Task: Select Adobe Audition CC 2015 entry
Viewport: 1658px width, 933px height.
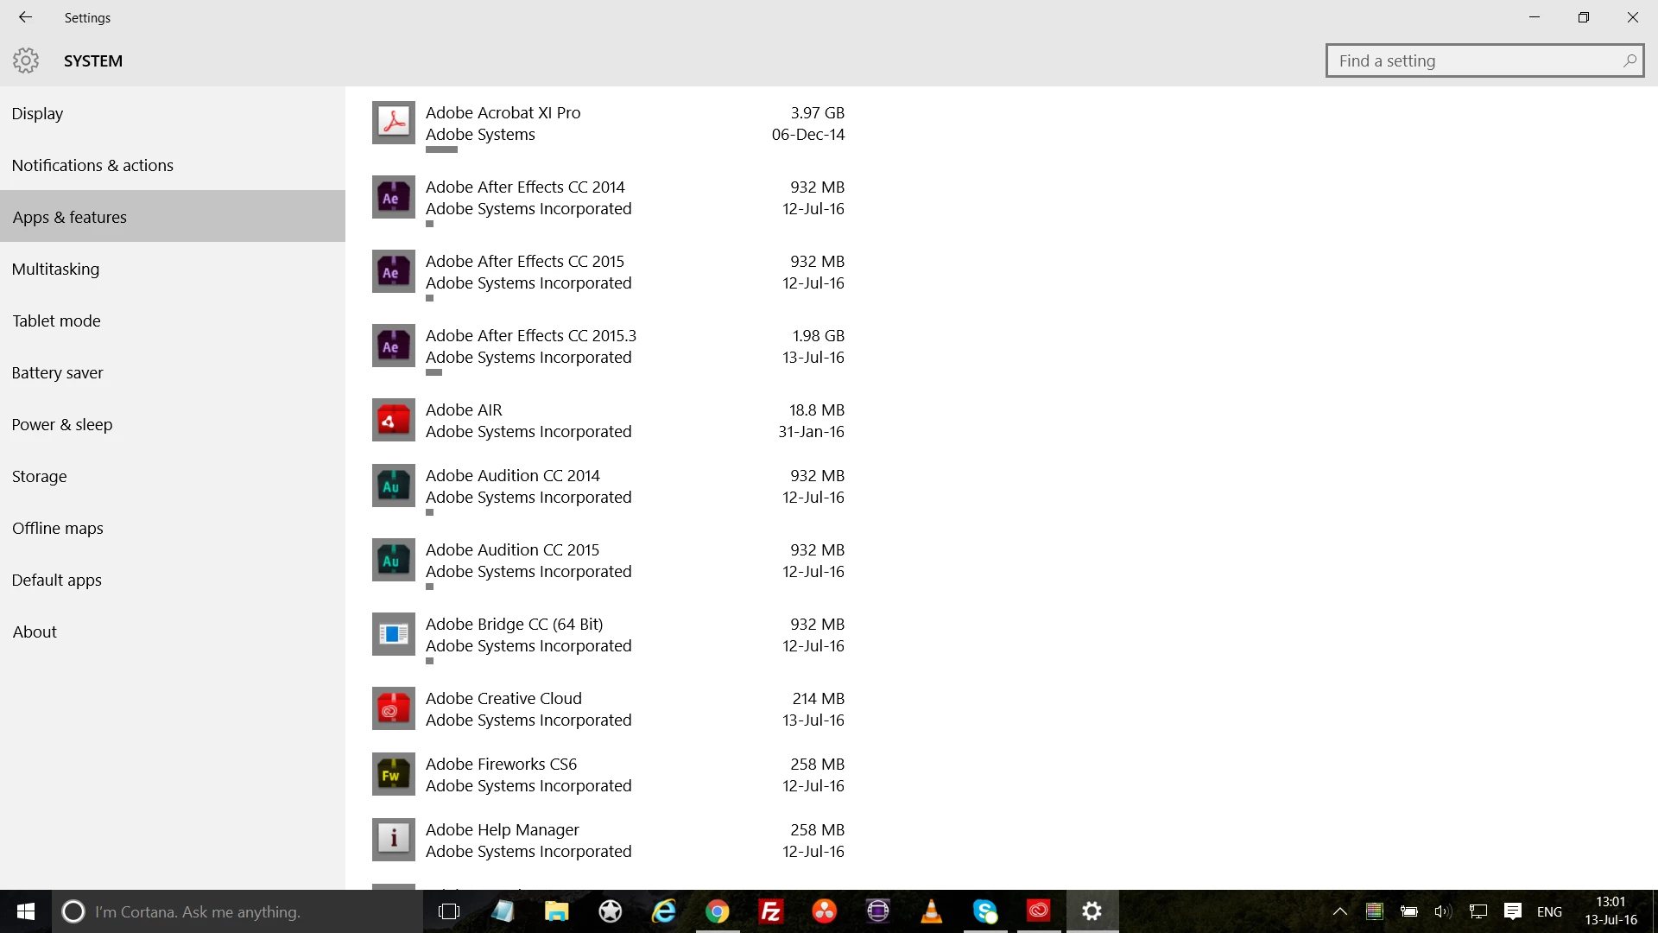Action: click(x=512, y=561)
